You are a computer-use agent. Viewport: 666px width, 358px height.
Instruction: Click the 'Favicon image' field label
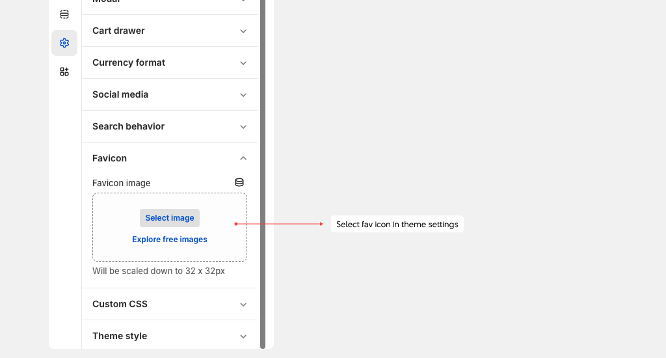coord(121,184)
